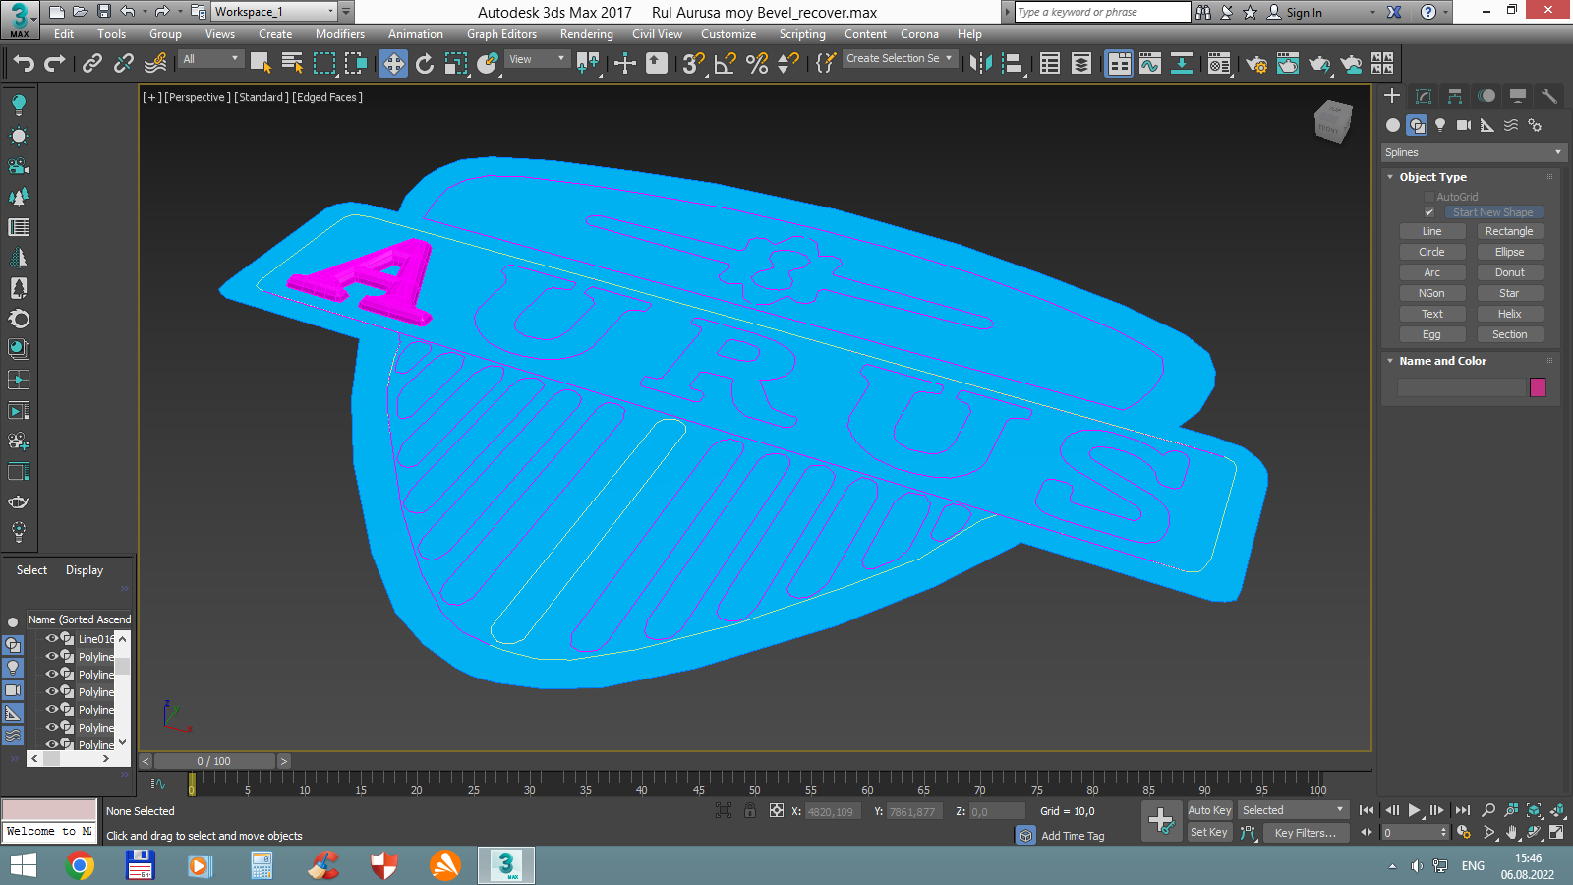Viewport: 1573px width, 885px height.
Task: Toggle Window/Crossing selection mode icon
Action: tap(356, 64)
